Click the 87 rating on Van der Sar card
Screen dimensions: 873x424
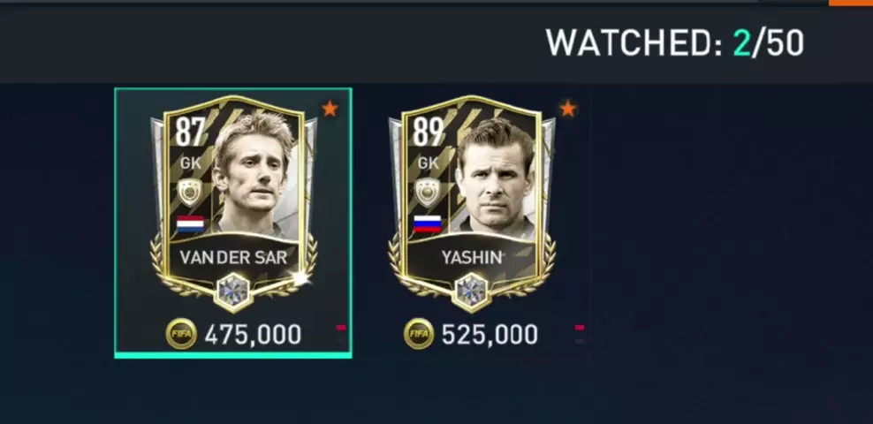point(190,132)
